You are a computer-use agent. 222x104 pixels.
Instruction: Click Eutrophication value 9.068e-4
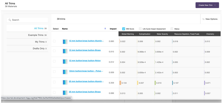click(142, 52)
